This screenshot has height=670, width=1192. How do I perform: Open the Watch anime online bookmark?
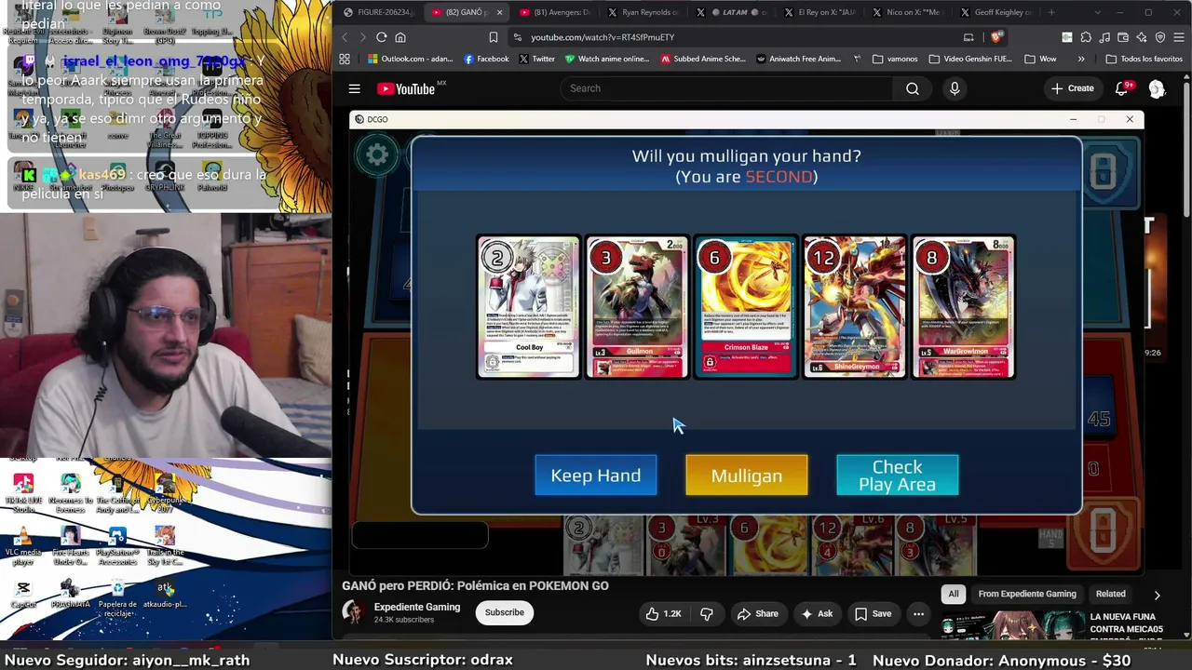click(x=607, y=59)
